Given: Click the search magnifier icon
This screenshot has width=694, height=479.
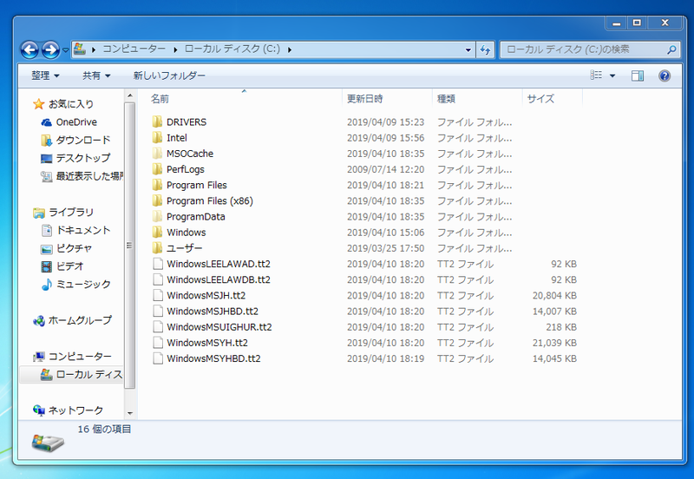Looking at the screenshot, I should tap(671, 49).
